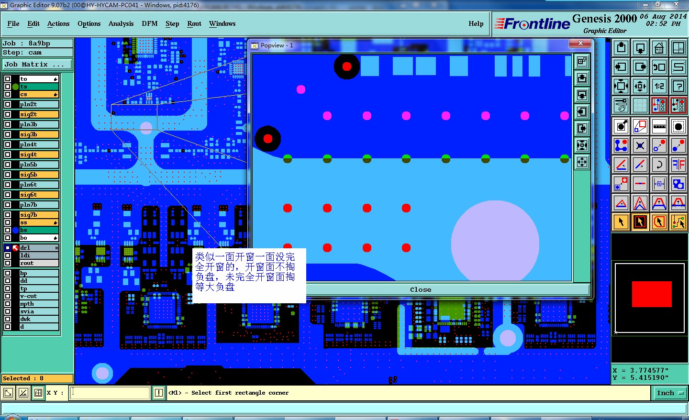Screen dimensions: 689x420
Task: Open the Inch units dropdown
Action: pyautogui.click(x=670, y=393)
